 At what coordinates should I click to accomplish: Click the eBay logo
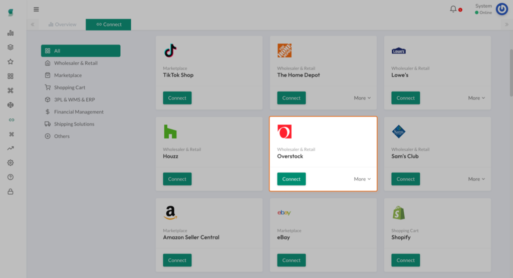(x=284, y=212)
